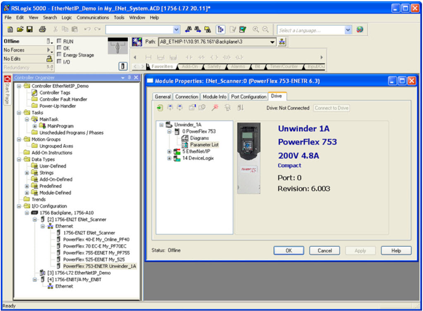This screenshot has height=311, width=423.
Task: Select the Trends folder
Action: point(38,199)
